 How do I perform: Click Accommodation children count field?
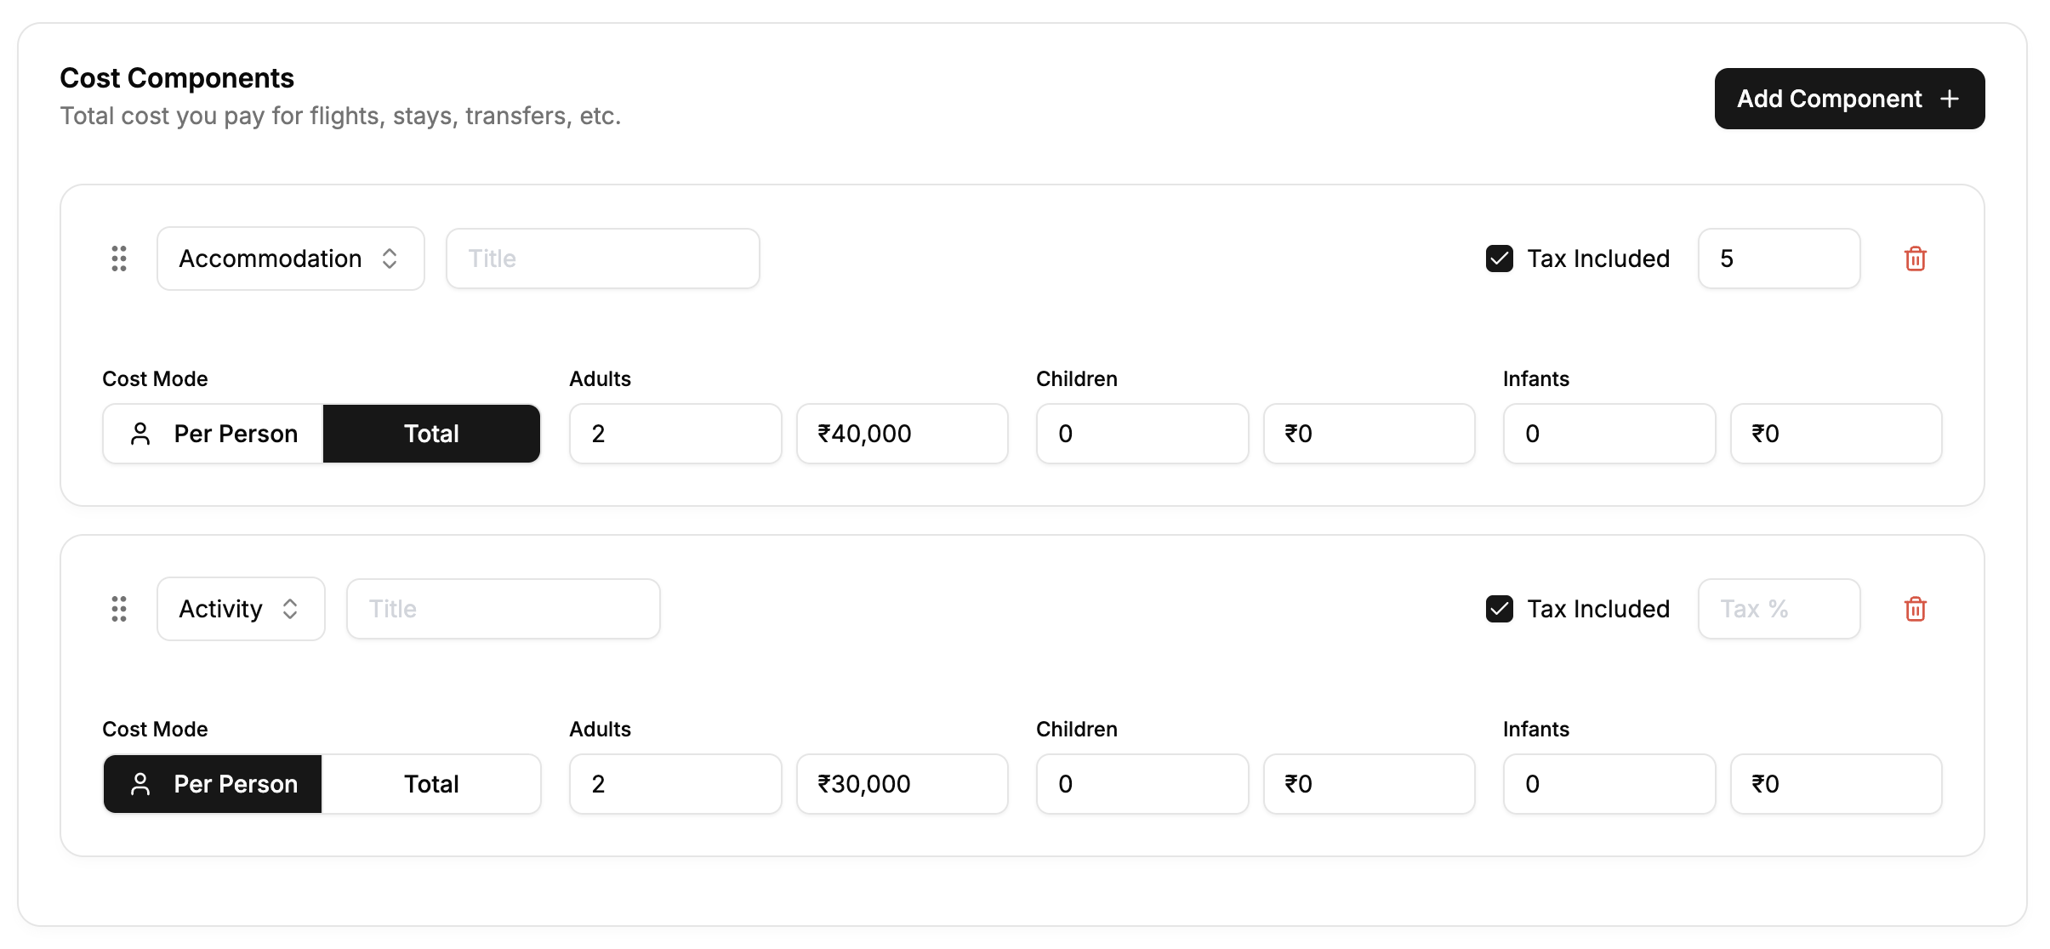[x=1142, y=434]
